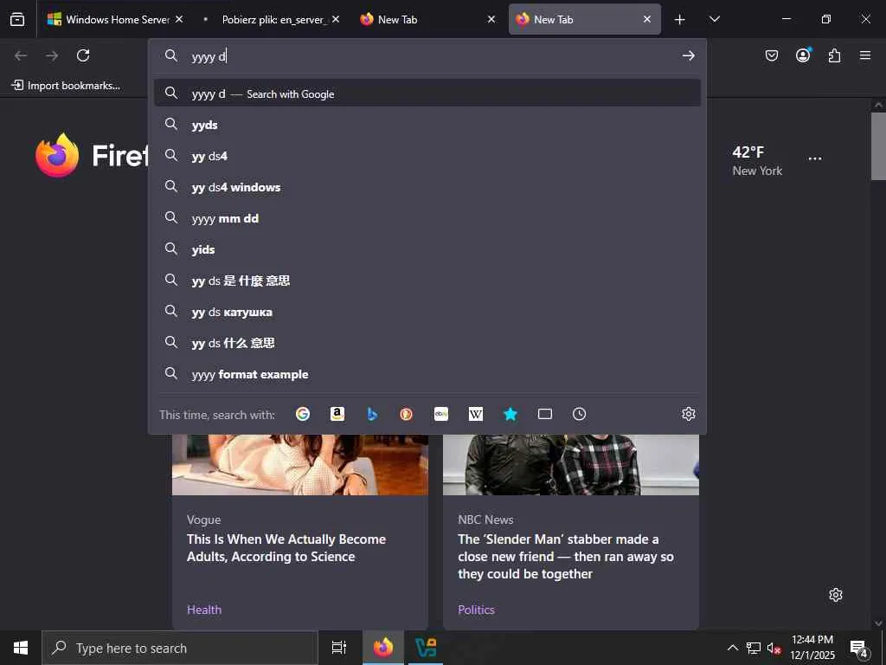Select the 'yy ds катушка' suggestion

click(x=427, y=311)
